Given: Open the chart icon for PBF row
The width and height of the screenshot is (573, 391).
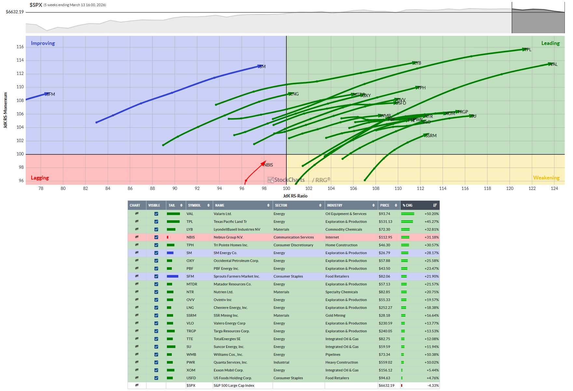Looking at the screenshot, I should pos(137,268).
